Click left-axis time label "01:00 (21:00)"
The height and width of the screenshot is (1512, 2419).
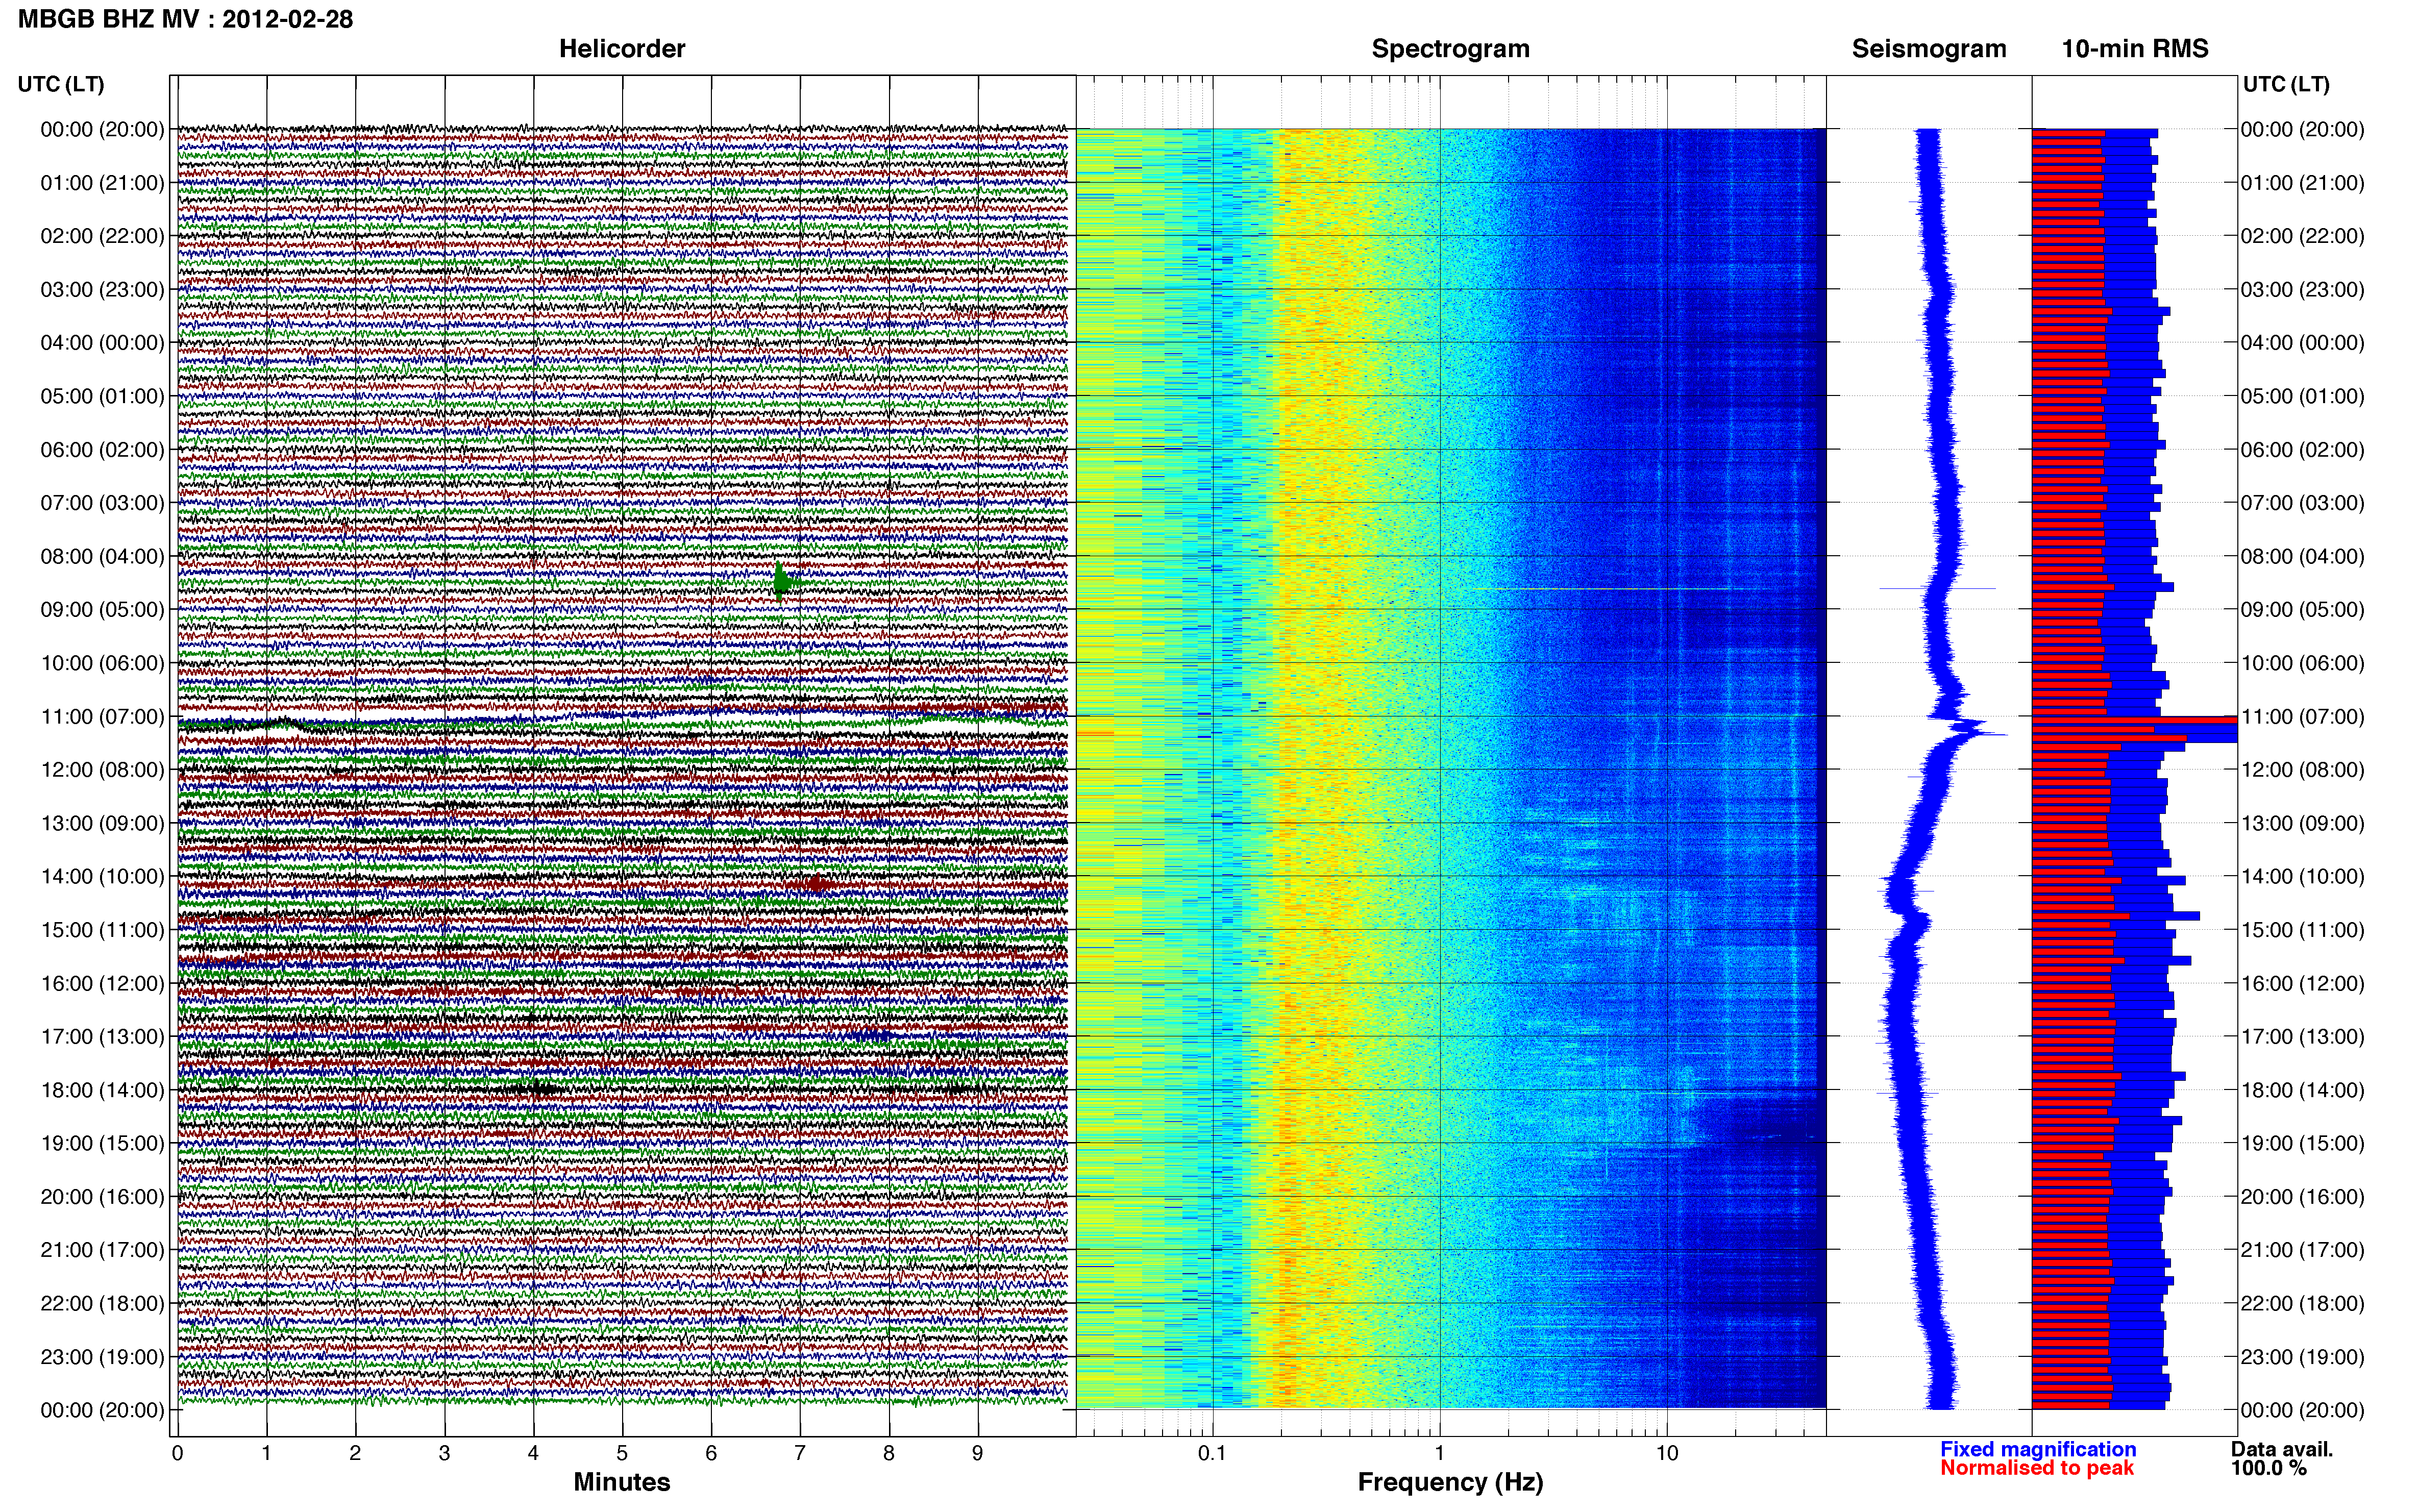[x=102, y=183]
